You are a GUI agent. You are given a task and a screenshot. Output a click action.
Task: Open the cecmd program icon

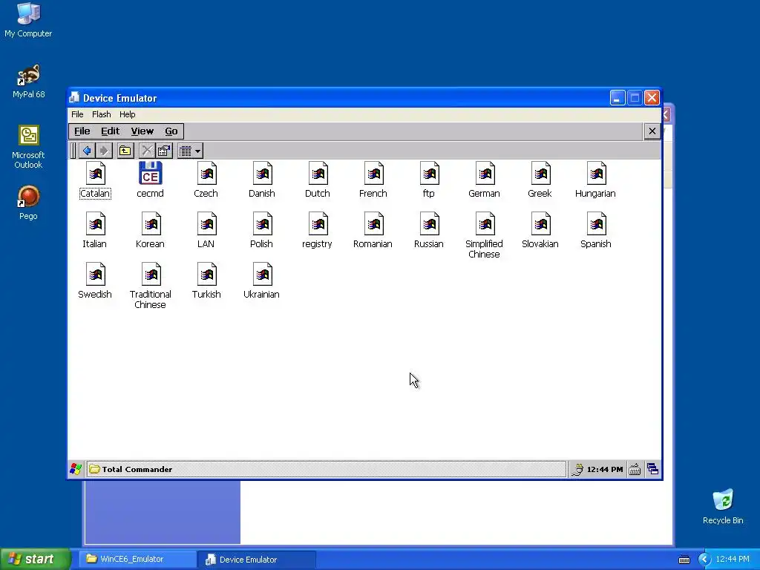pyautogui.click(x=150, y=173)
